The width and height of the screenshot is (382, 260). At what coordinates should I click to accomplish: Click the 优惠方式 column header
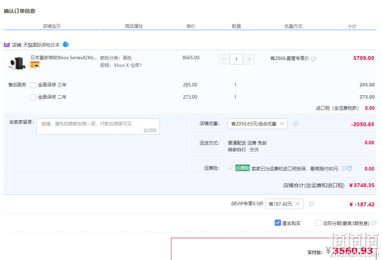[293, 26]
